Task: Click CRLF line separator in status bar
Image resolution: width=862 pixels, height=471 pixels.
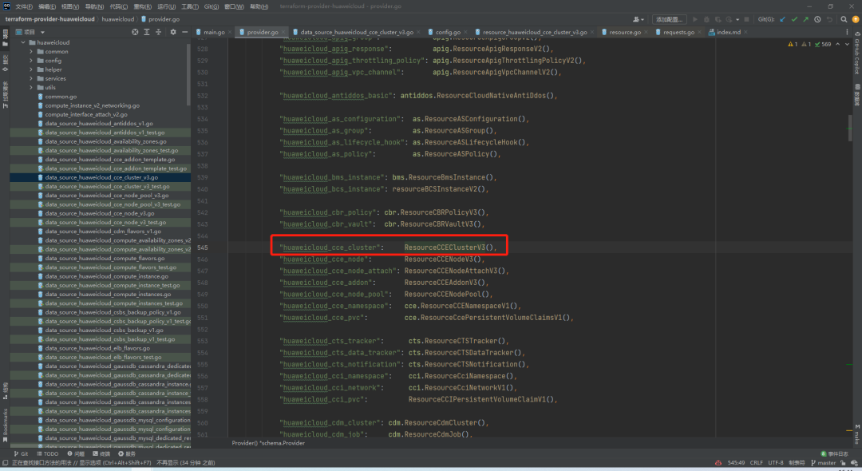Action: [x=757, y=463]
